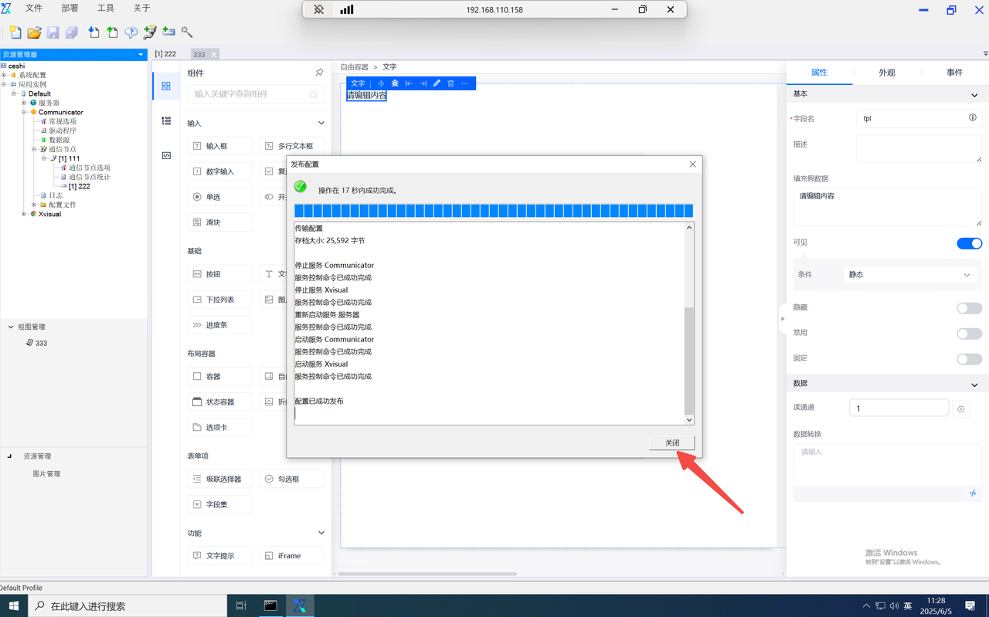Click the green up-arrow page icon
This screenshot has width=989, height=617.
tap(113, 32)
